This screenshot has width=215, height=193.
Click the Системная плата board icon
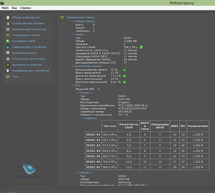(x=8, y=41)
